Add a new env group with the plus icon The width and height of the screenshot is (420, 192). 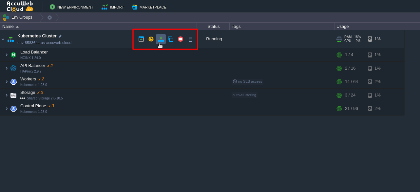[49, 17]
